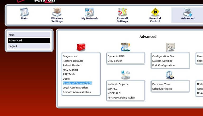Screen dimensions: 203x116
Task: Click the Parental Control padlock icon
Action: point(155,12)
